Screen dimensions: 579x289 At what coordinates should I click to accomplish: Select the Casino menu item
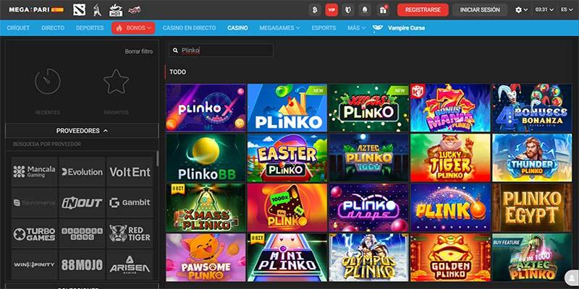click(237, 28)
